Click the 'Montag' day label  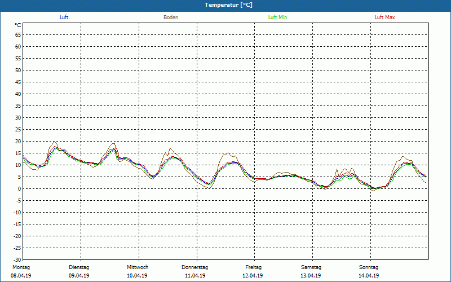[21, 267]
